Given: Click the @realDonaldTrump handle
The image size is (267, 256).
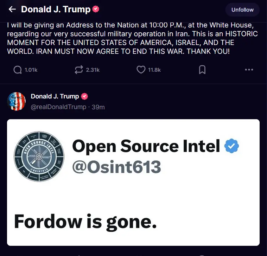Looking at the screenshot, I should click(58, 107).
